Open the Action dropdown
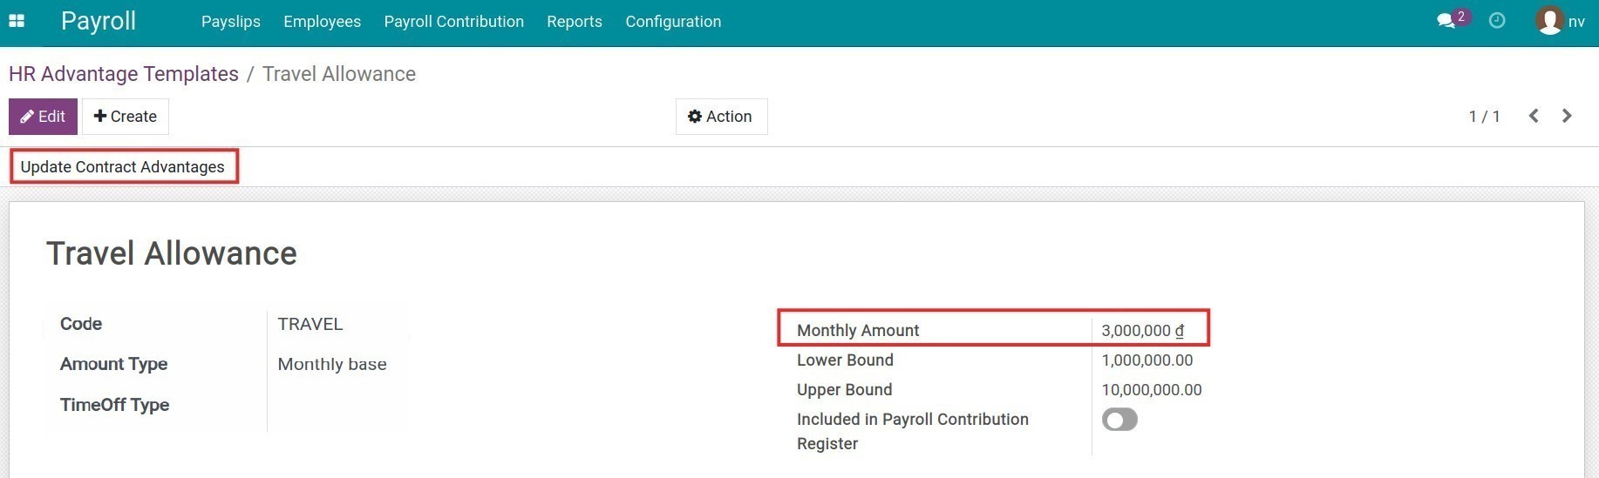 pos(721,117)
